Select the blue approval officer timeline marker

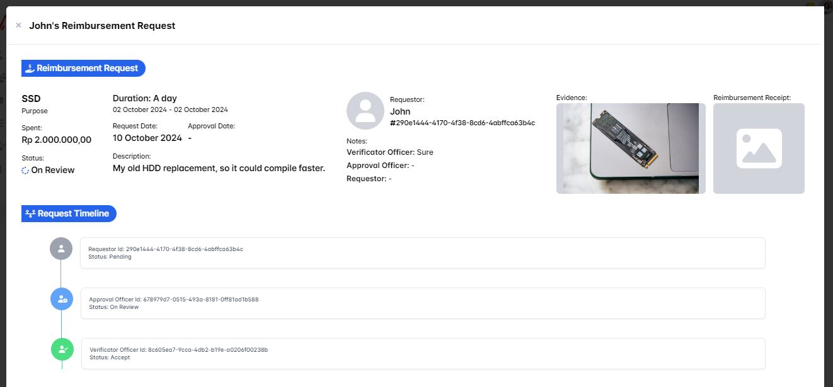click(x=62, y=299)
